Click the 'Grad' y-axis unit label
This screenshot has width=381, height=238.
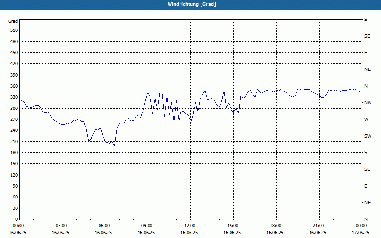click(x=13, y=21)
